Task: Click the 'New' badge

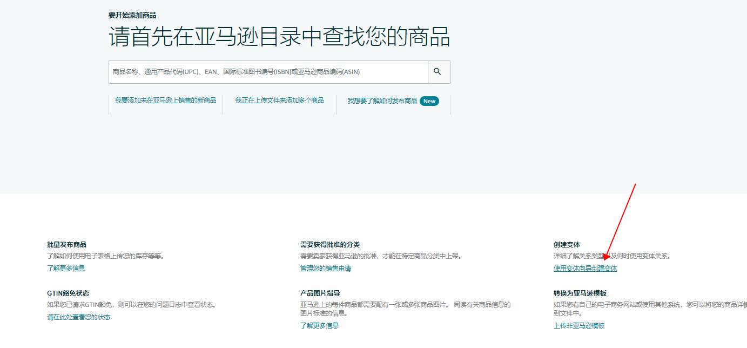Action: tap(429, 101)
